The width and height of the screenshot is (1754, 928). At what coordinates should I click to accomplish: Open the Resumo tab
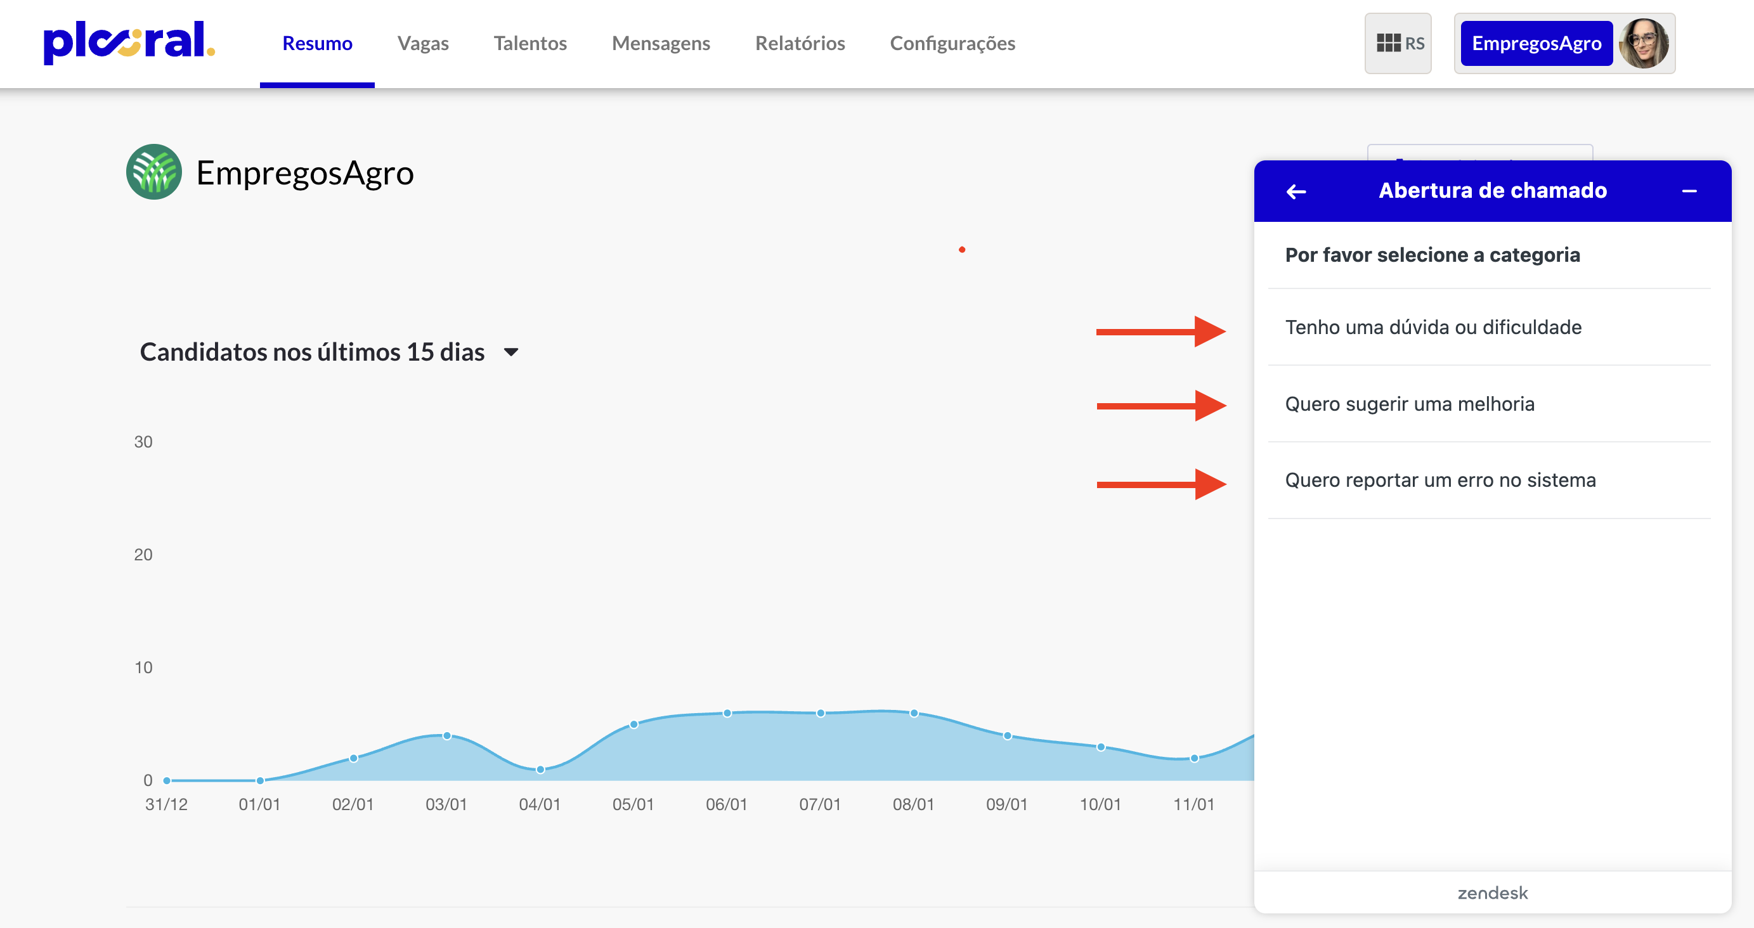tap(317, 43)
